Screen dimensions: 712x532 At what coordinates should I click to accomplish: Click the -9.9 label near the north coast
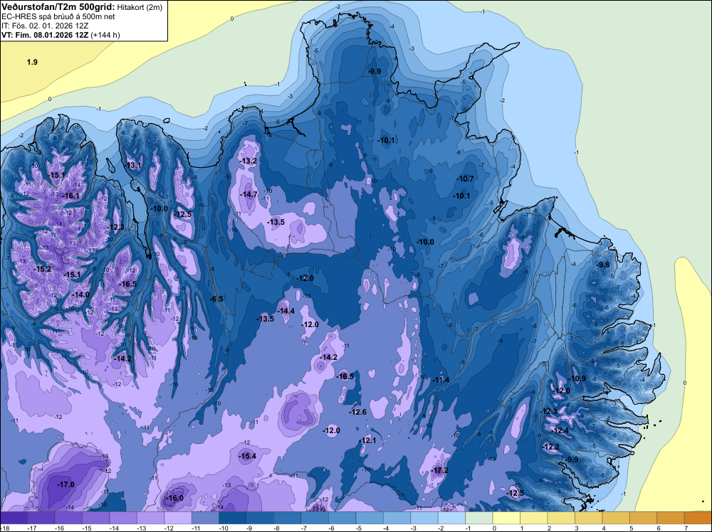375,71
